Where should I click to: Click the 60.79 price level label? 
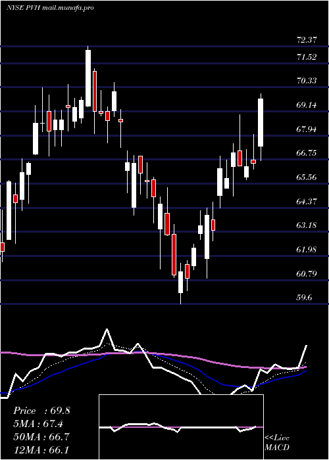pos(307,274)
